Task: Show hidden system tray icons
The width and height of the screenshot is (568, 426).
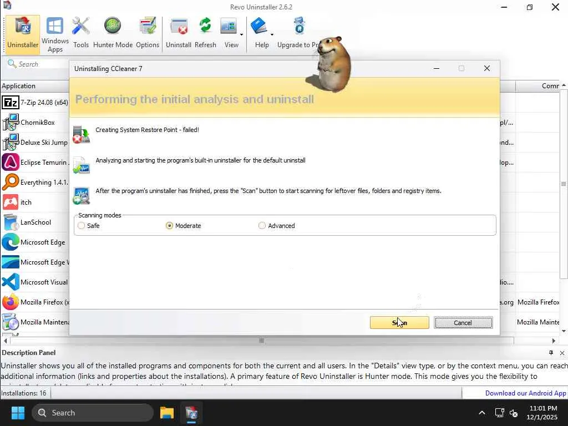Action: [x=482, y=413]
